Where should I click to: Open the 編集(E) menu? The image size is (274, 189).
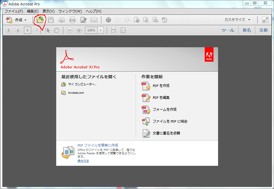[x=33, y=11]
